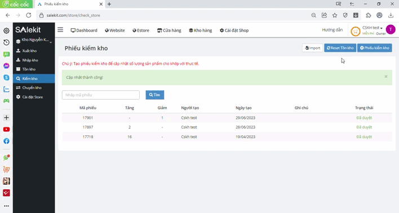Click the Mã phiếu column header
Screen dimensions: 399x213
[x=88, y=108]
